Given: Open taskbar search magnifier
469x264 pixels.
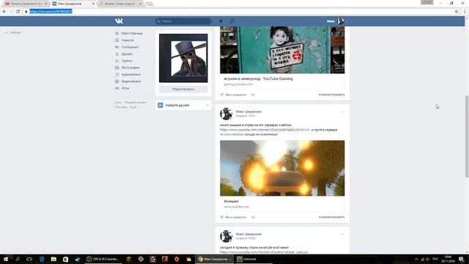Looking at the screenshot, I should [x=18, y=259].
